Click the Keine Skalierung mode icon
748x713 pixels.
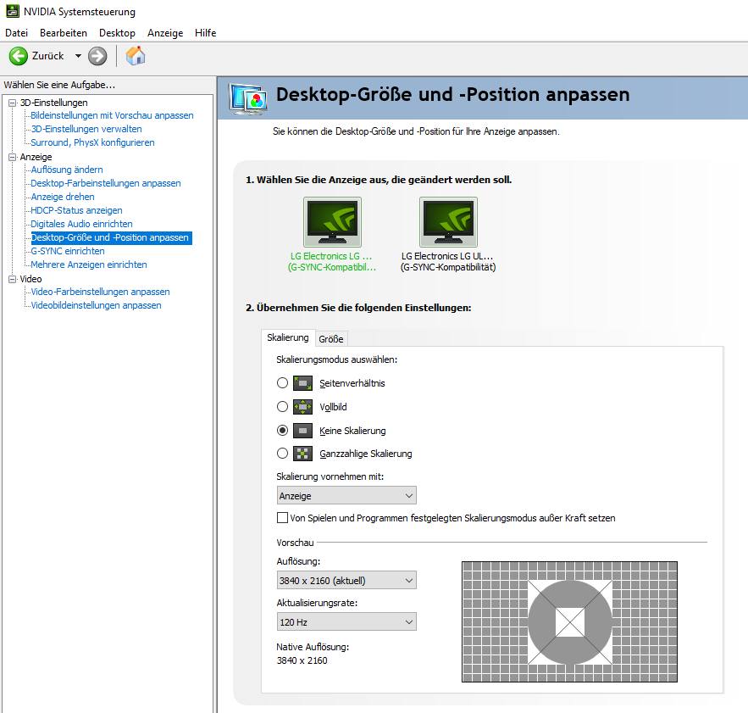coord(302,431)
